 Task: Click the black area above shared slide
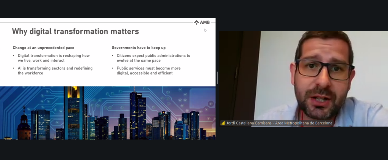click(108, 8)
